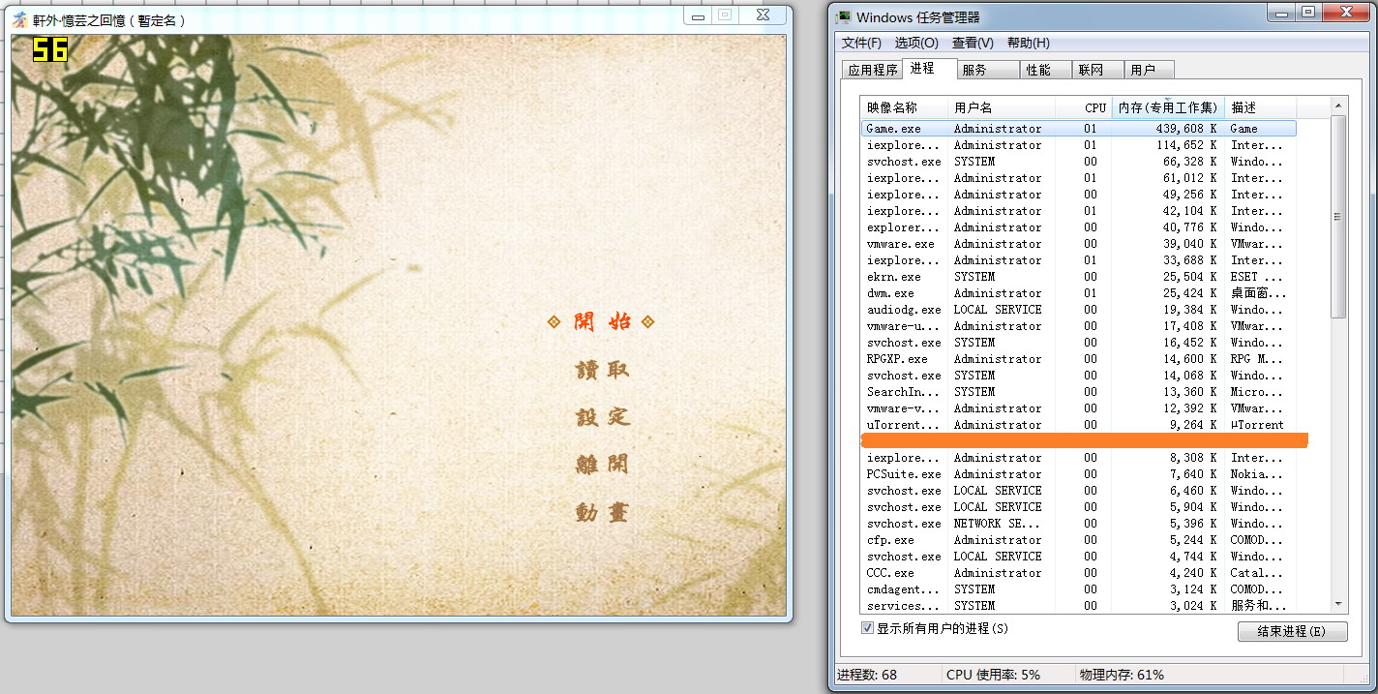This screenshot has width=1378, height=694.
Task: Click the game window title bar icon
Action: click(19, 19)
